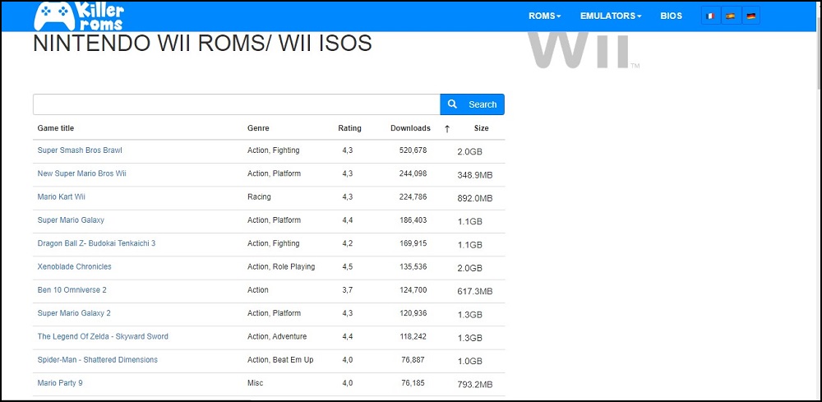Open Super Smash Bros Brawl link
The image size is (822, 402).
coord(80,150)
